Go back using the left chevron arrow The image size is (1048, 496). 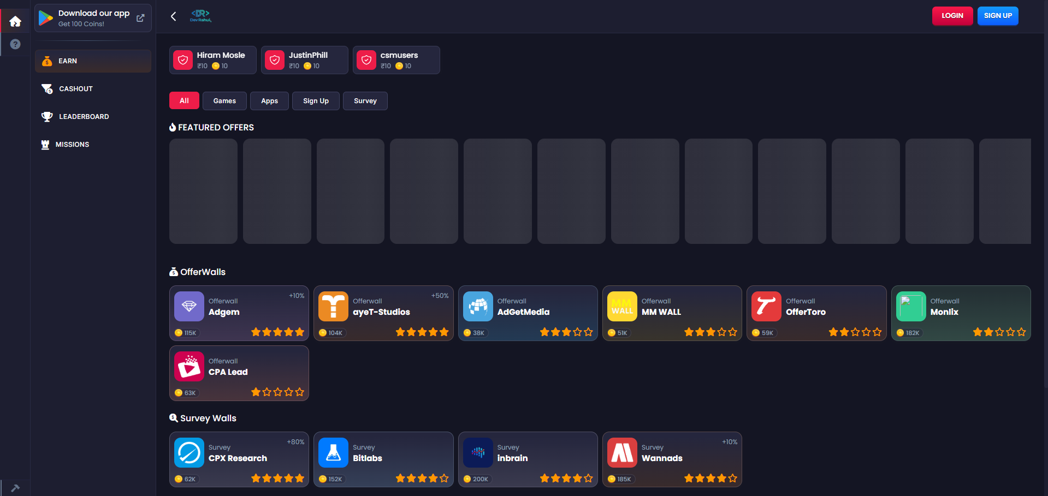tap(174, 16)
